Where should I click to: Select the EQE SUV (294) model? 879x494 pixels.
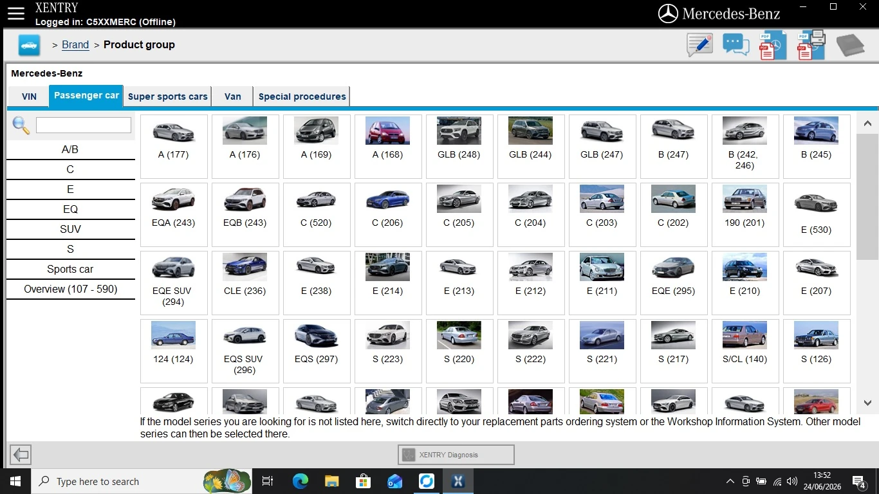point(174,283)
